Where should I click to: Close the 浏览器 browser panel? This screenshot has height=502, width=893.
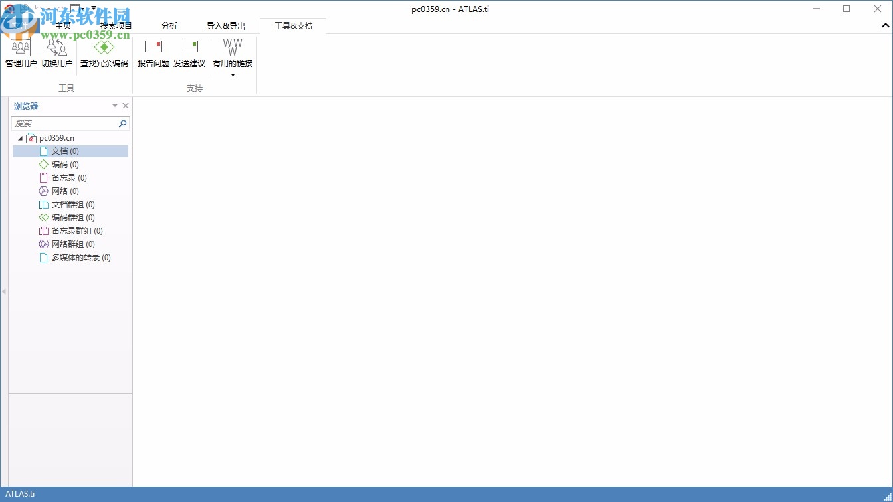pos(126,106)
